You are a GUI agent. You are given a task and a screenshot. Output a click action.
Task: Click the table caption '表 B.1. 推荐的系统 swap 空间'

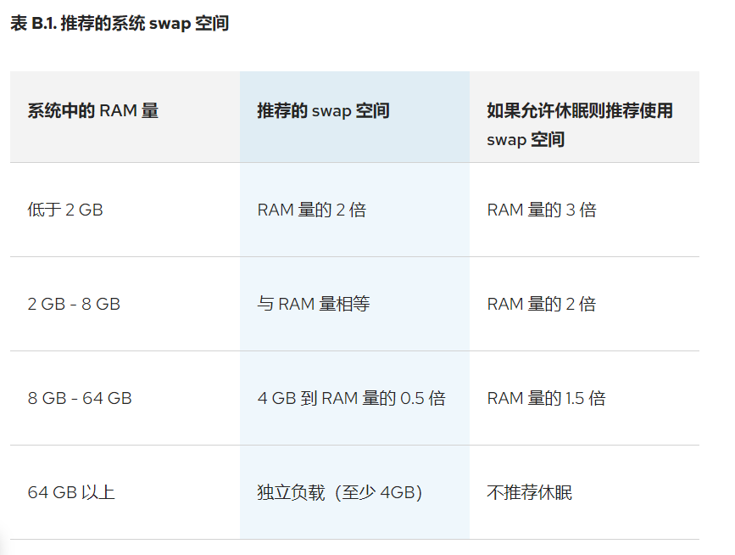click(x=120, y=24)
